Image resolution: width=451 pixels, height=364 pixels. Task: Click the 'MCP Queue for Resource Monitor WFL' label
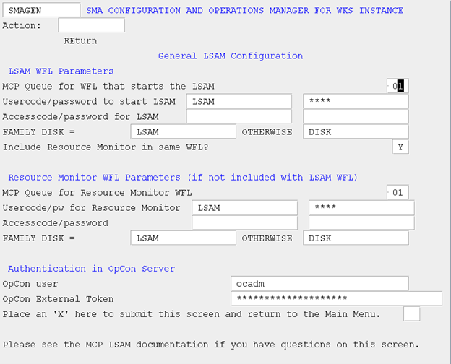[x=98, y=193]
